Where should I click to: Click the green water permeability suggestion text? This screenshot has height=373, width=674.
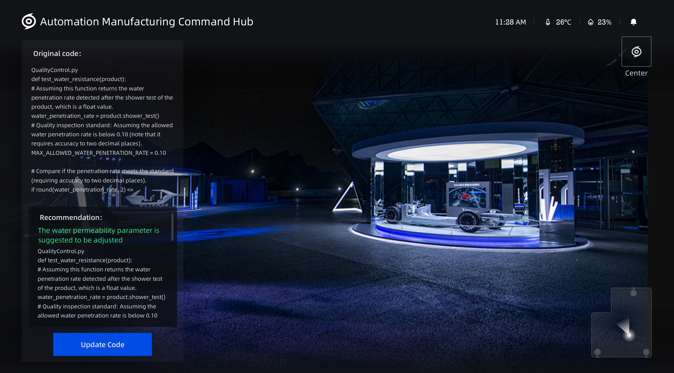[98, 235]
